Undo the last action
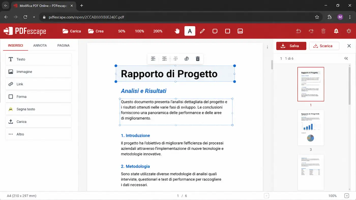Viewport: 356px width, 200px height. point(299,31)
